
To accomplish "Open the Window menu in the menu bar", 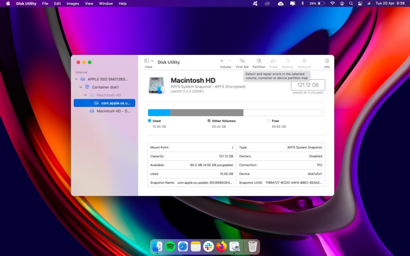I will click(106, 3).
